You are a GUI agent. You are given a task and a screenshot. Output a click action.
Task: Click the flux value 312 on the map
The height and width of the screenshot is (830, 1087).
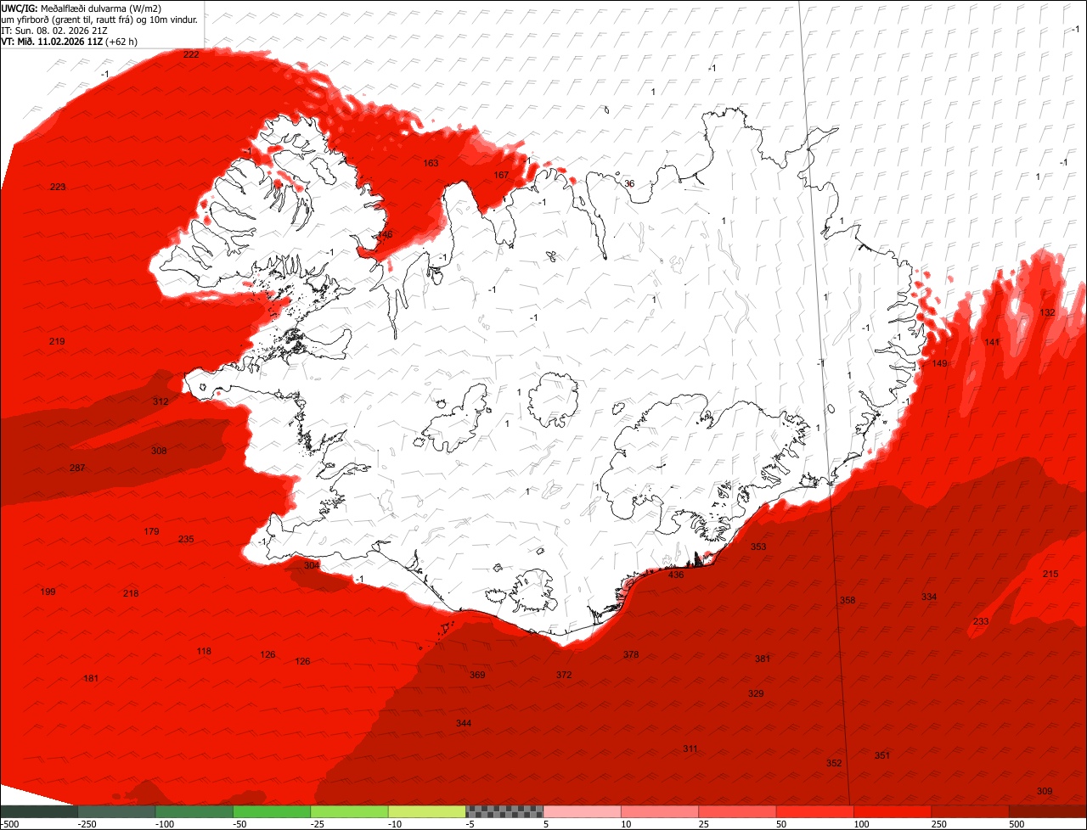click(161, 401)
